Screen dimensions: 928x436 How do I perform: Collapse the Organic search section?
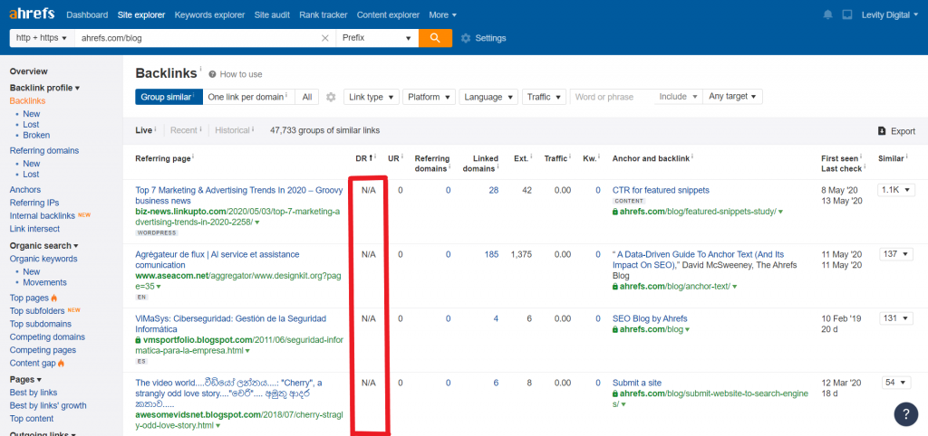coord(43,246)
